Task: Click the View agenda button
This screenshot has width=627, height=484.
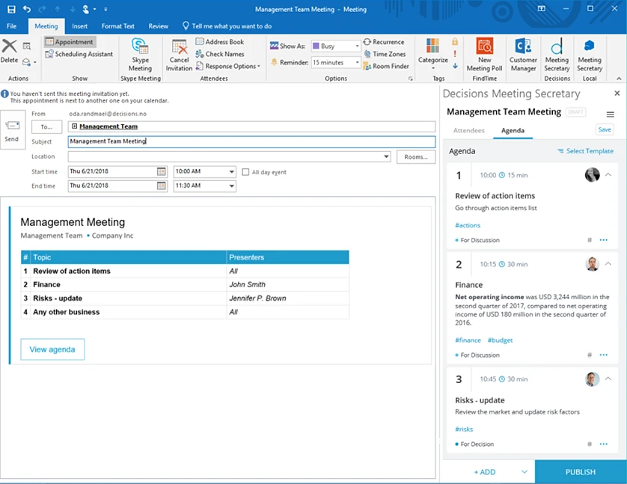Action: [x=52, y=349]
